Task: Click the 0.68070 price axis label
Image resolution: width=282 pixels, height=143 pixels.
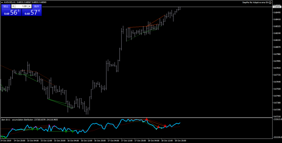Action: click(x=277, y=47)
